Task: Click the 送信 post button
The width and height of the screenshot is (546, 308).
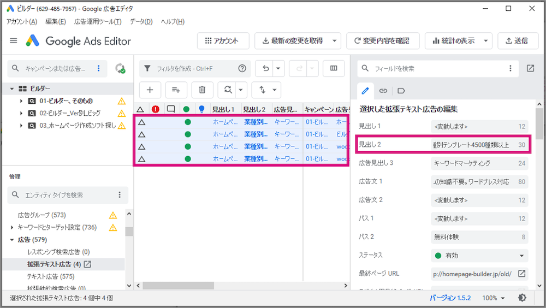Action: (517, 41)
